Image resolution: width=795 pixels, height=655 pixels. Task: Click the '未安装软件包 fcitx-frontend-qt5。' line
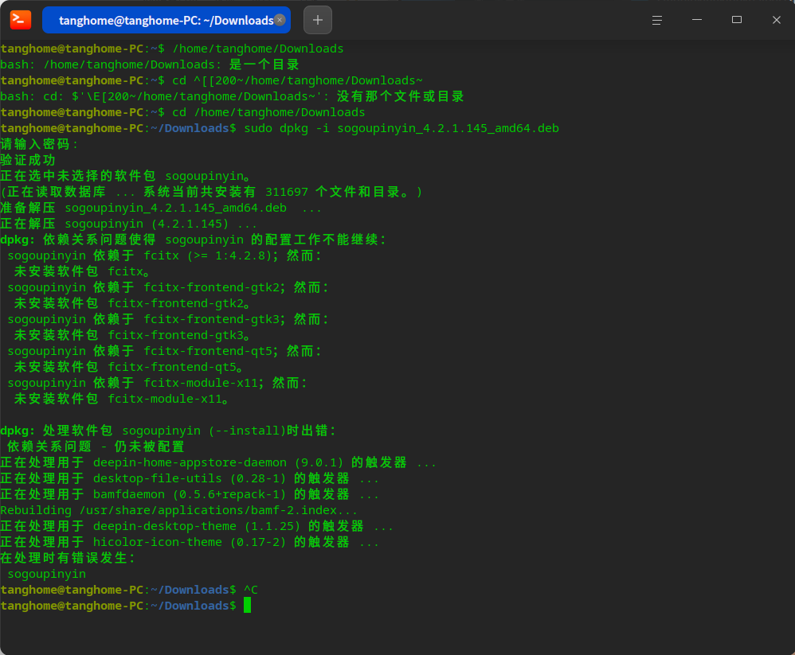(x=129, y=367)
